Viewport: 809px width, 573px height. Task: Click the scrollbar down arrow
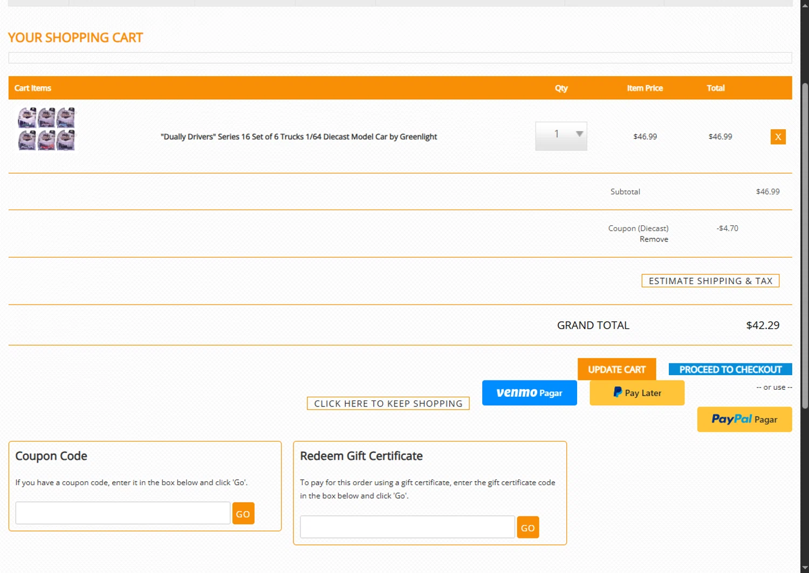(x=805, y=568)
